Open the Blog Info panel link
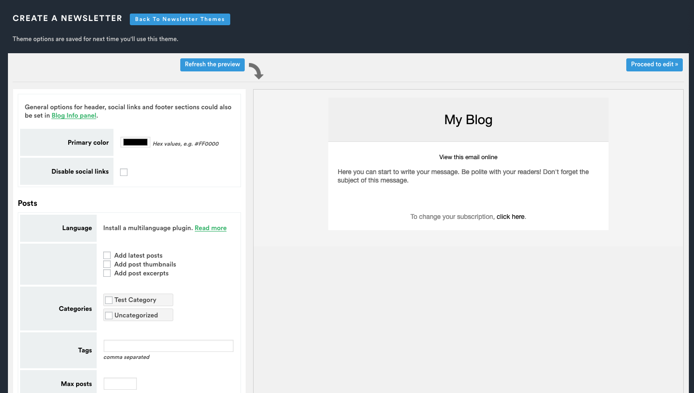 pyautogui.click(x=74, y=116)
